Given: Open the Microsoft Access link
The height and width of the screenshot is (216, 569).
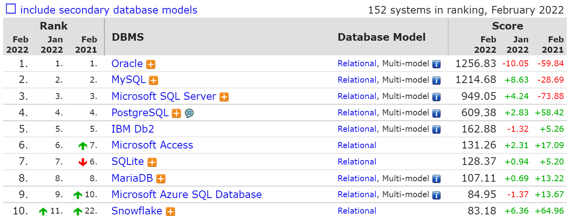Looking at the screenshot, I should click(152, 145).
